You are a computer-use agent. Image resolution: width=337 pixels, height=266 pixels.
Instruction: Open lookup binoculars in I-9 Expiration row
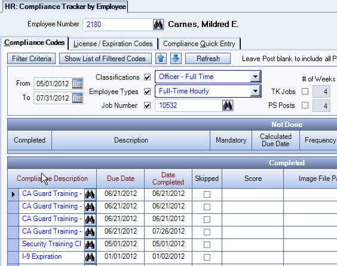coord(90,257)
